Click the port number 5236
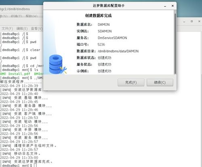 coord(101,44)
